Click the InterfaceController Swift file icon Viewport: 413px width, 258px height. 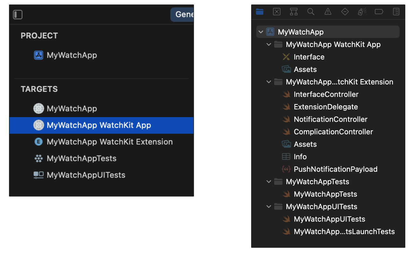[286, 94]
